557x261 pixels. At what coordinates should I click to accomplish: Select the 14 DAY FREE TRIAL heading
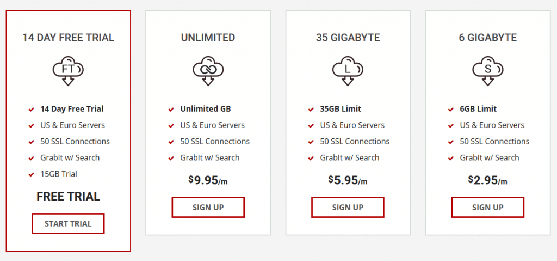click(68, 38)
